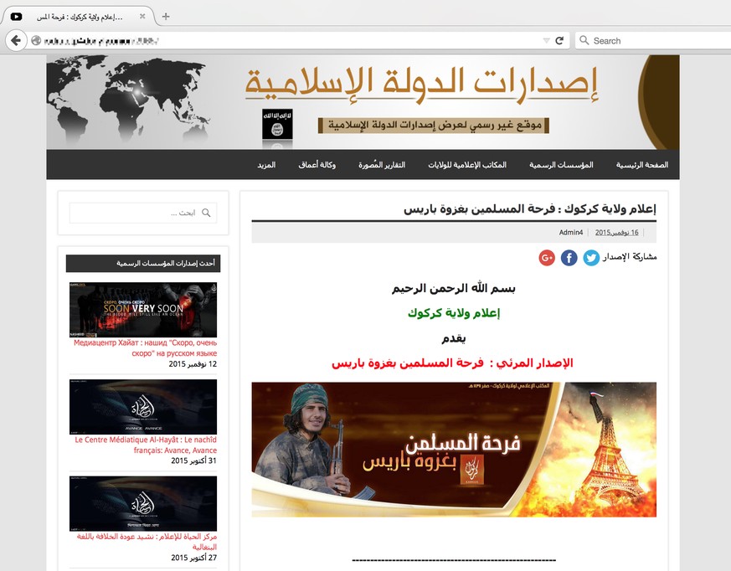731x571 pixels.
Task: Click the magnifier icon in the sidebar search box
Action: pos(206,213)
